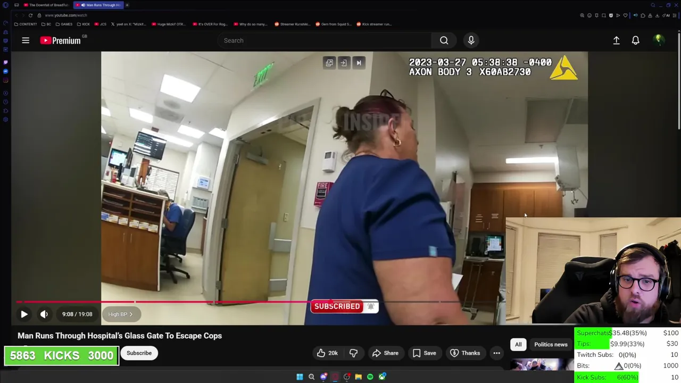Start voice search with microphone
Screen dimensions: 681x383
471,40
